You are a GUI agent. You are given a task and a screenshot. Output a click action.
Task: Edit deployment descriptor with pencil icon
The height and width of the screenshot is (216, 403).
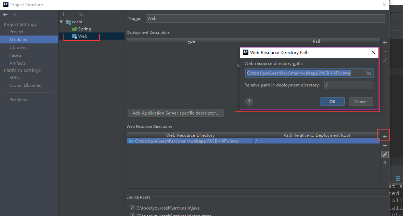pos(385,60)
